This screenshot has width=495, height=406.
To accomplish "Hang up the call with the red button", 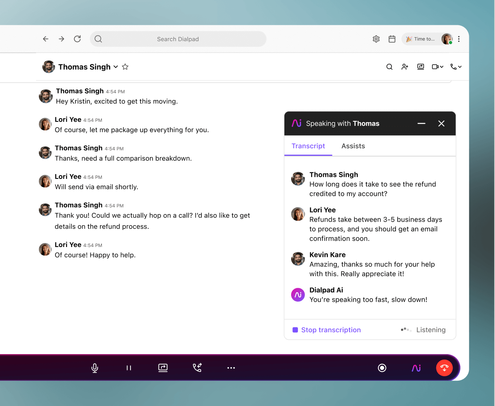I will pyautogui.click(x=444, y=368).
